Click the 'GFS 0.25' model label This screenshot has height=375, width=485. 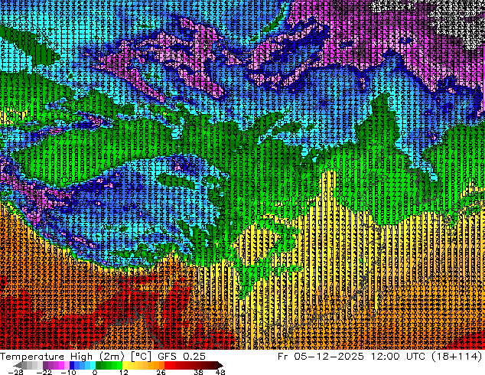click(x=181, y=357)
